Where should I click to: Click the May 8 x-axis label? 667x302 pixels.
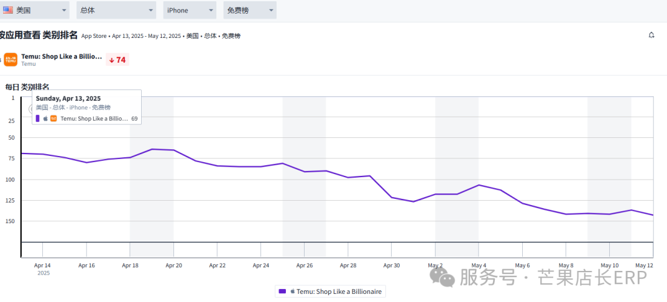click(566, 265)
